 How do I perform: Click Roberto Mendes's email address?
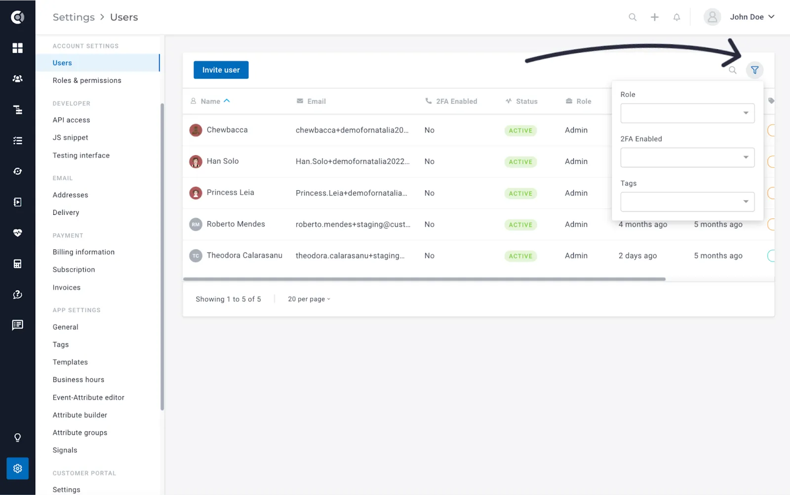[353, 224]
